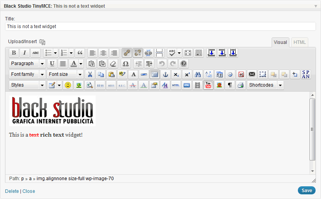Click the SPAN tag icon

click(306, 74)
